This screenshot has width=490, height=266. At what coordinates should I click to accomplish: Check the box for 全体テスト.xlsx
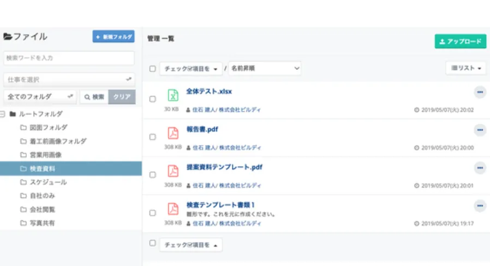pyautogui.click(x=152, y=99)
